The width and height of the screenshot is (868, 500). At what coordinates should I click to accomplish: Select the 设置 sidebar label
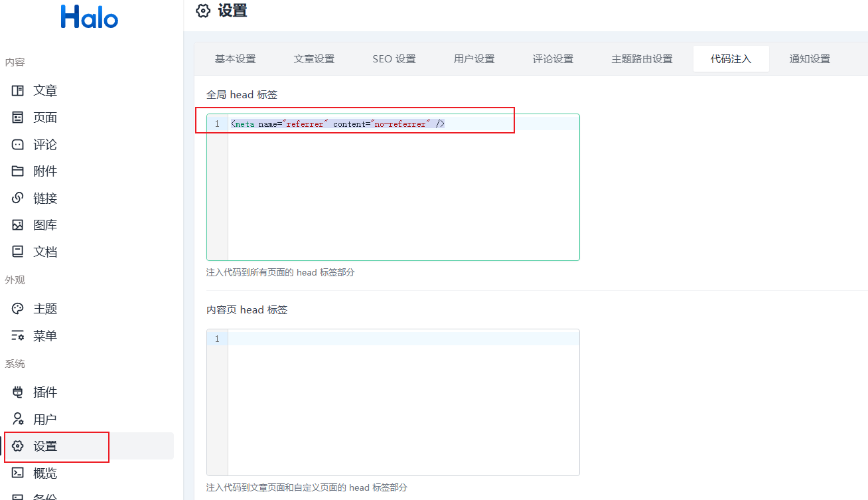[x=45, y=446]
